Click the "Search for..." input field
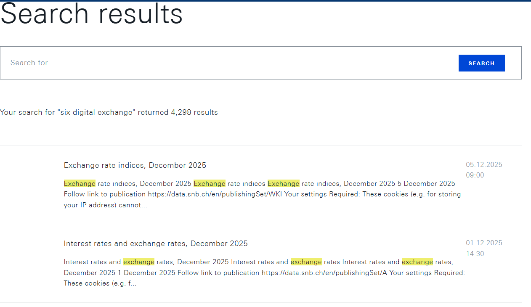 pyautogui.click(x=231, y=63)
